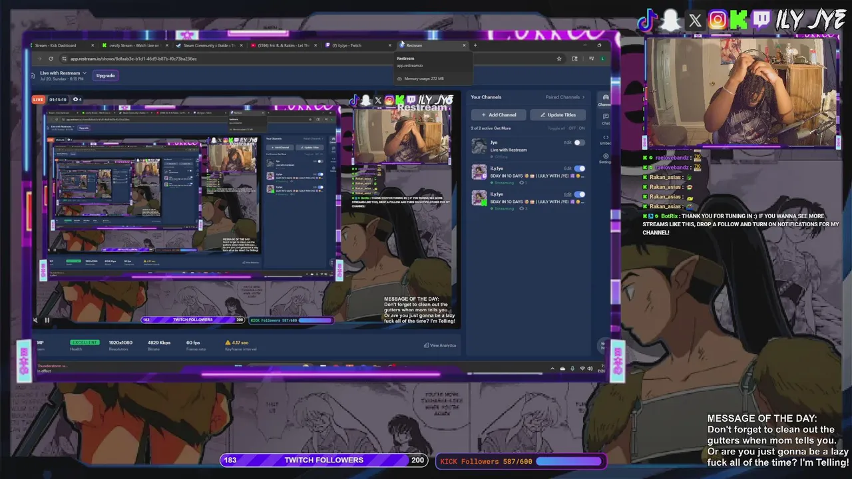Click the 60 fps frame rate value
This screenshot has width=852, height=479.
[x=193, y=343]
